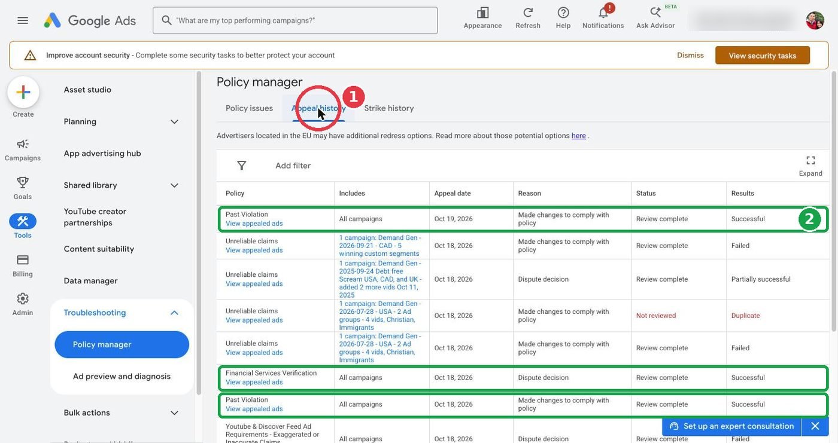Click the Appeal date column header
This screenshot has width=838, height=443.
453,194
